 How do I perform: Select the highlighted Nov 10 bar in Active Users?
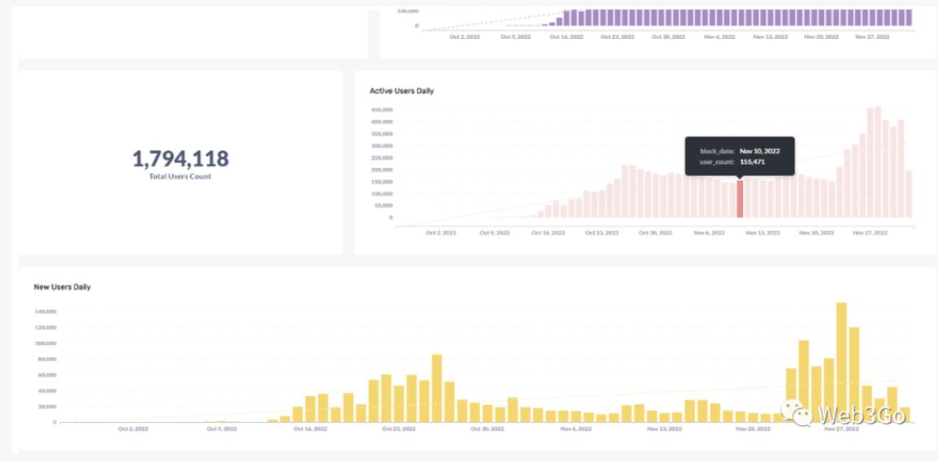click(x=740, y=199)
